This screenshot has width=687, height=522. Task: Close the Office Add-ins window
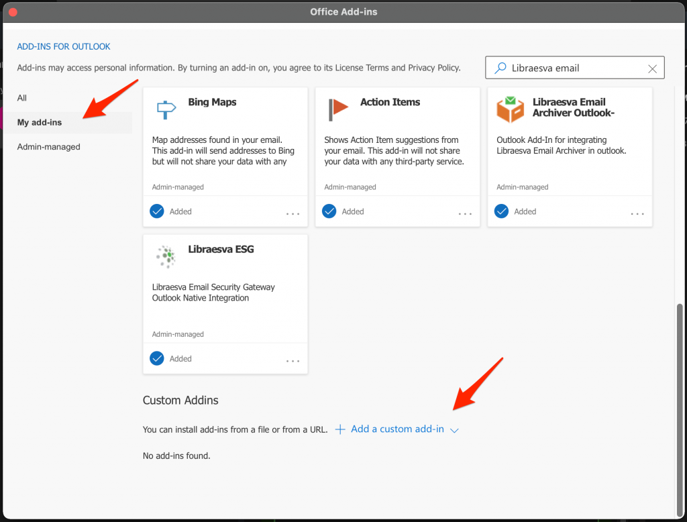tap(13, 12)
